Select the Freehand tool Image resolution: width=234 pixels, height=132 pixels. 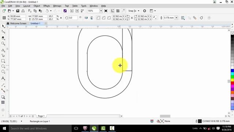point(3,50)
